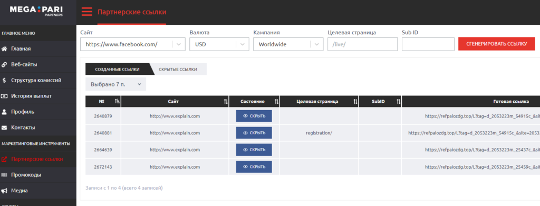Open the Выбрано 7 п. column selector
Screen dimensions: 540x206
click(x=115, y=84)
